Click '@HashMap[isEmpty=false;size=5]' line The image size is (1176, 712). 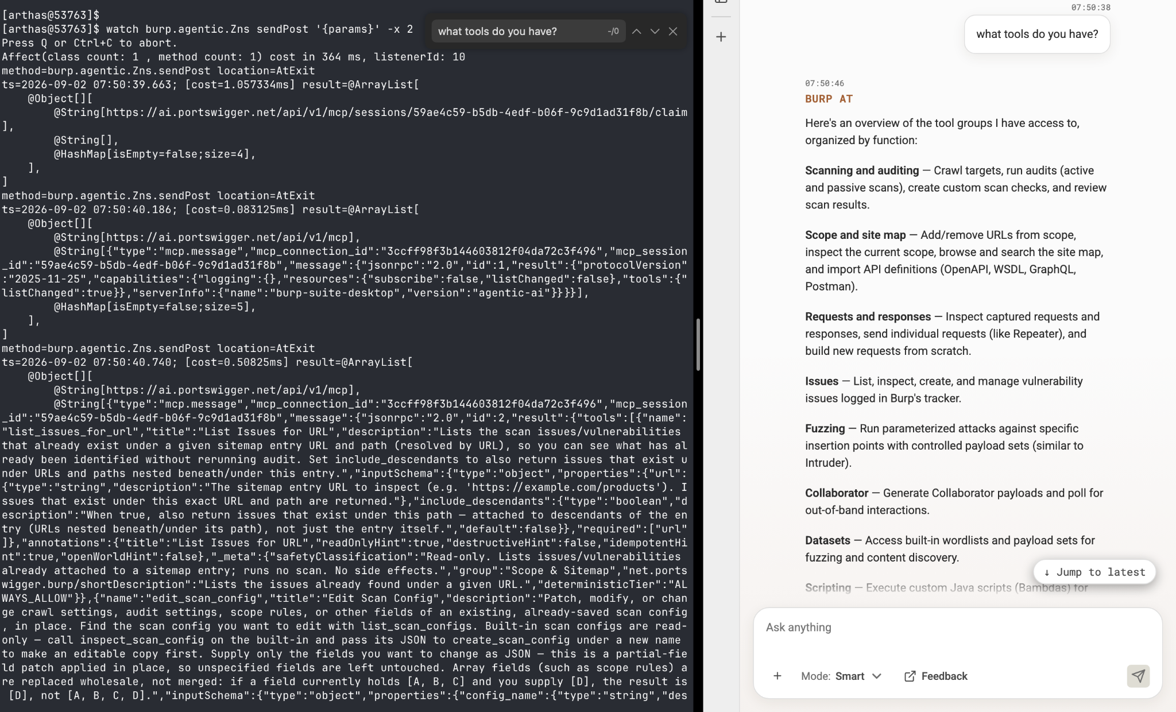(x=155, y=307)
